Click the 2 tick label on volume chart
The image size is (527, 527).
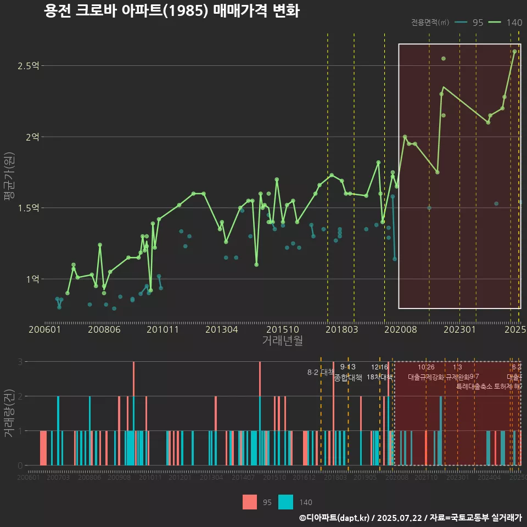click(x=20, y=396)
